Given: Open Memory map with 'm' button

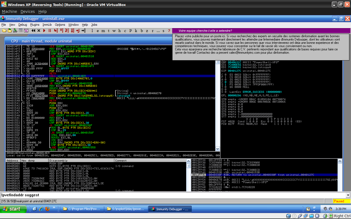Looking at the screenshot, I should tap(103, 30).
